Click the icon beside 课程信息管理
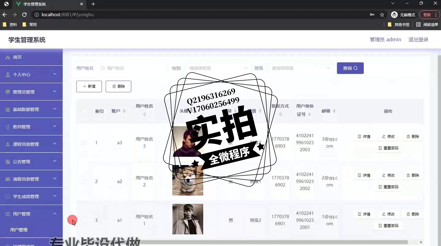Screen dimensions: 441x246 (8, 144)
